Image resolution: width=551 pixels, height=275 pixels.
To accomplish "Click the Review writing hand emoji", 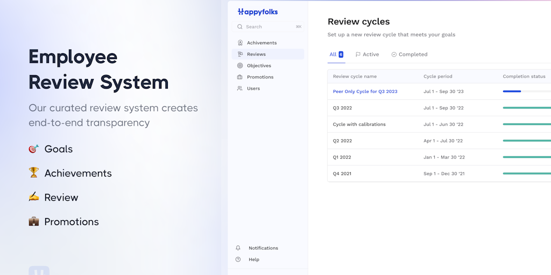I will (34, 197).
